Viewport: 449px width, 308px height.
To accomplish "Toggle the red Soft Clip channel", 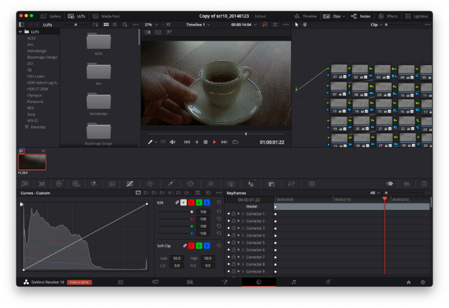I will [x=191, y=246].
